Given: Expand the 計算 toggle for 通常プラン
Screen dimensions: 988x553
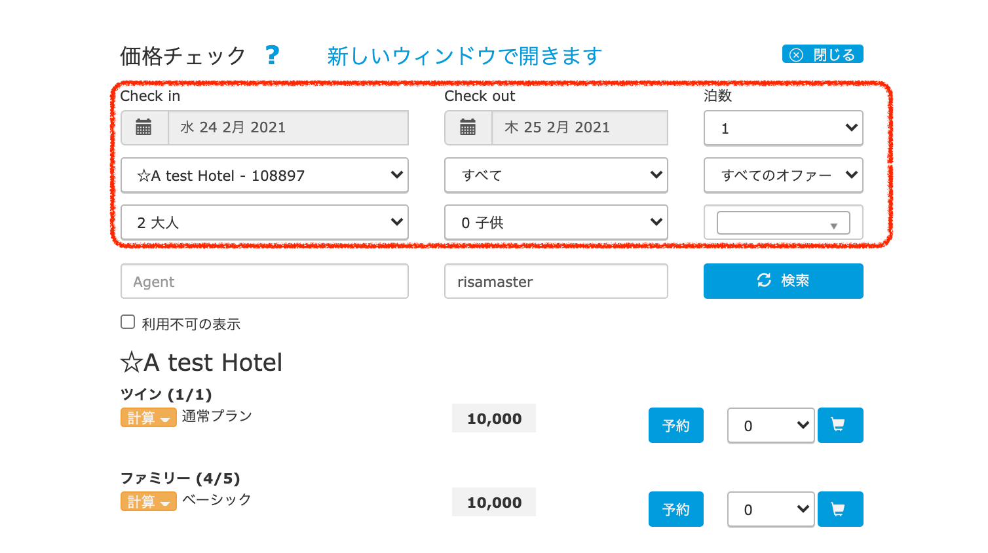Looking at the screenshot, I should tap(148, 417).
